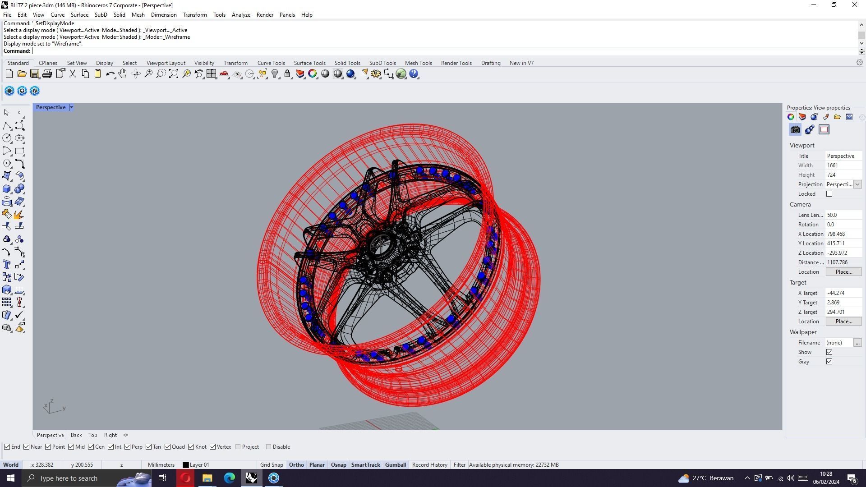Open the four-viewport layout icon
Viewport: 866px width, 487px height.
click(211, 74)
